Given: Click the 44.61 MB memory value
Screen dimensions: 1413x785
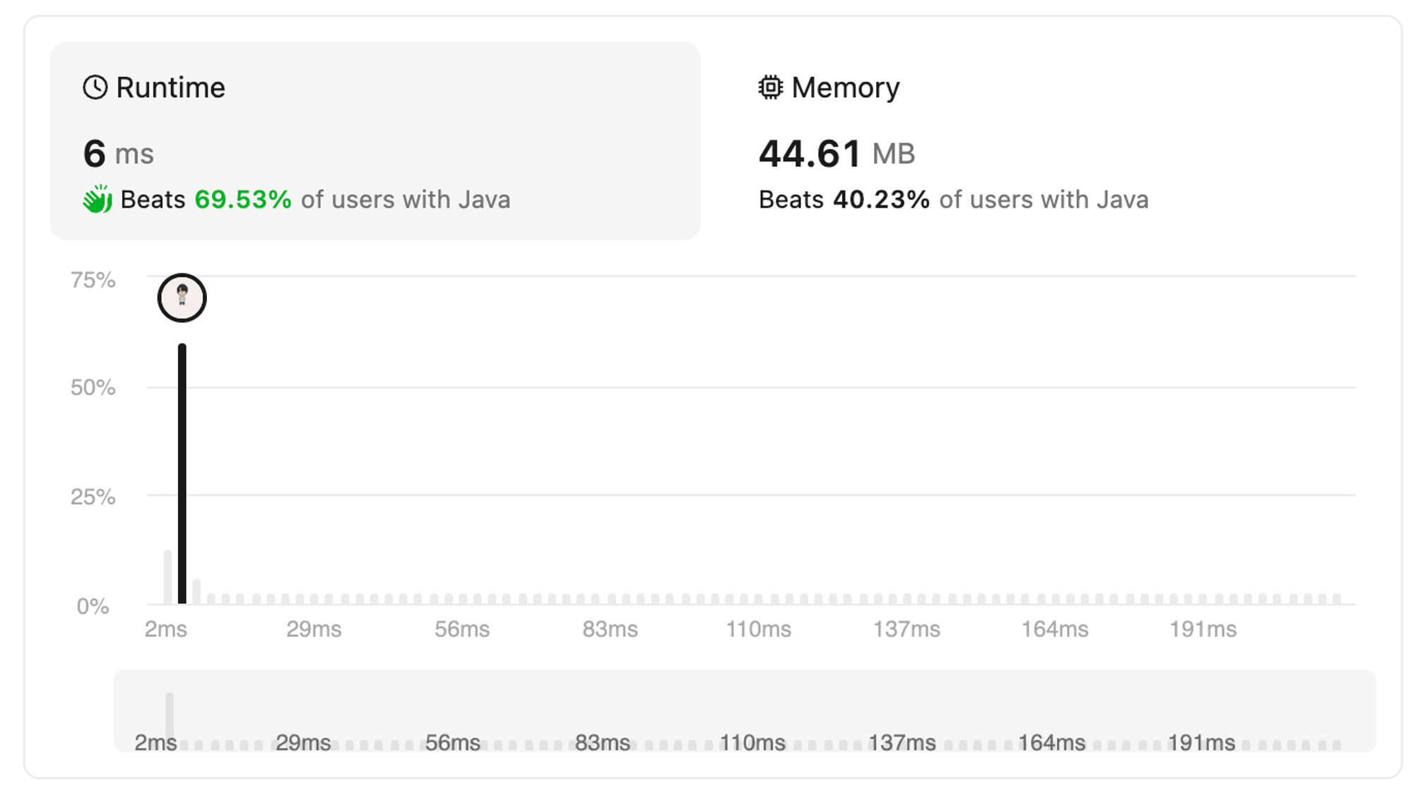Looking at the screenshot, I should [836, 153].
